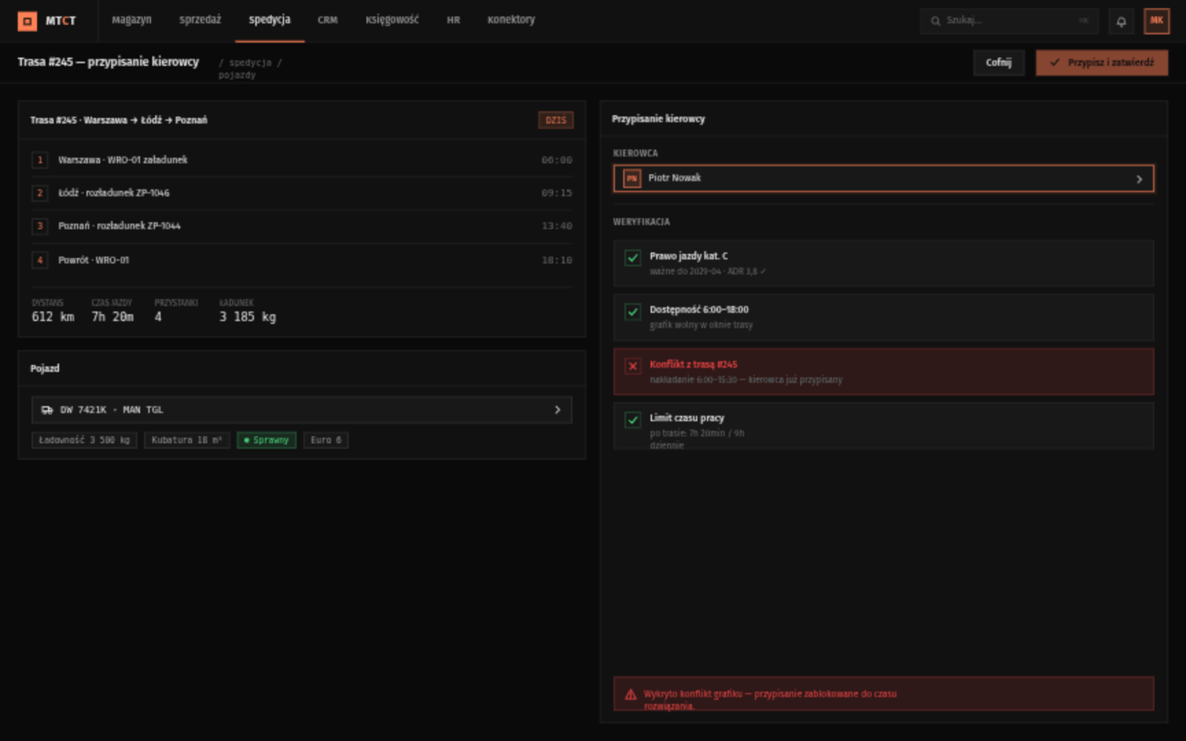Open the Piotr Nowak driver dropdown

pos(884,179)
